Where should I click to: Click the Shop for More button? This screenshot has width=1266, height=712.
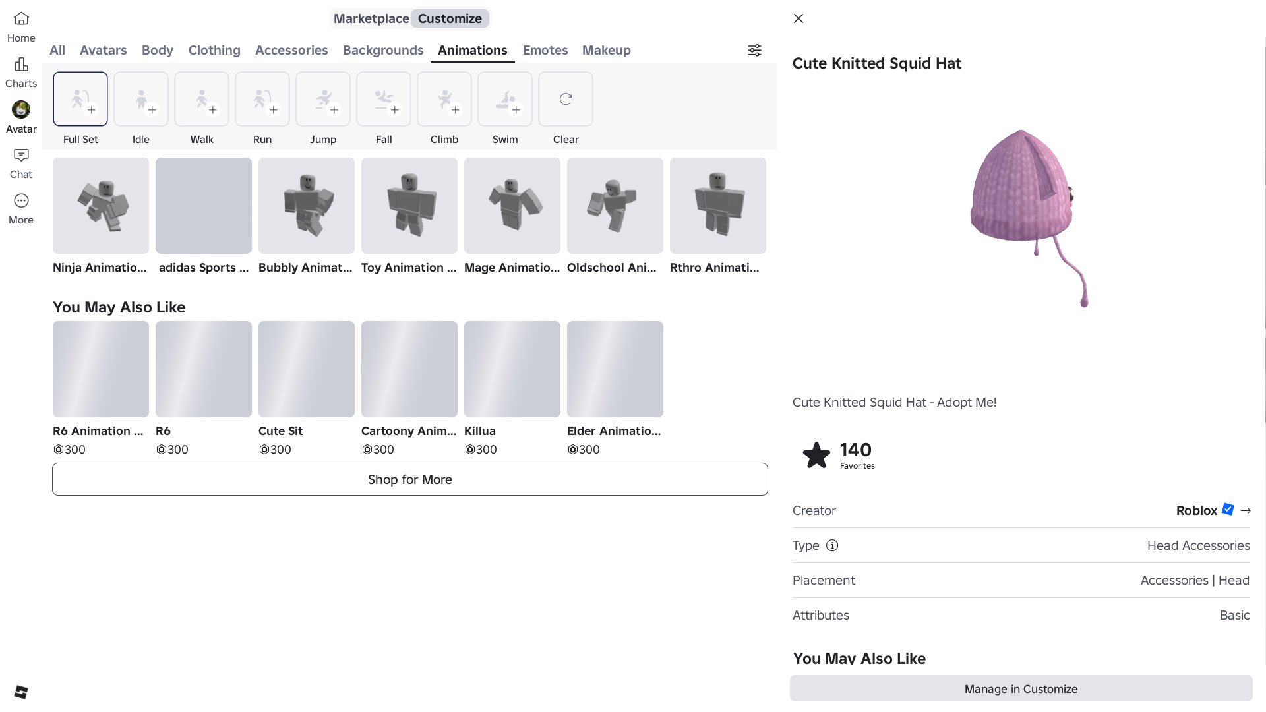tap(410, 479)
